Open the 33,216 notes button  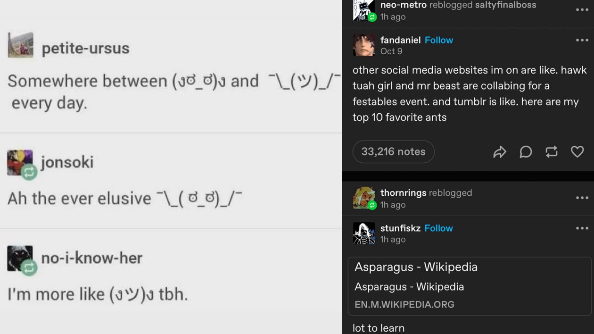point(393,152)
